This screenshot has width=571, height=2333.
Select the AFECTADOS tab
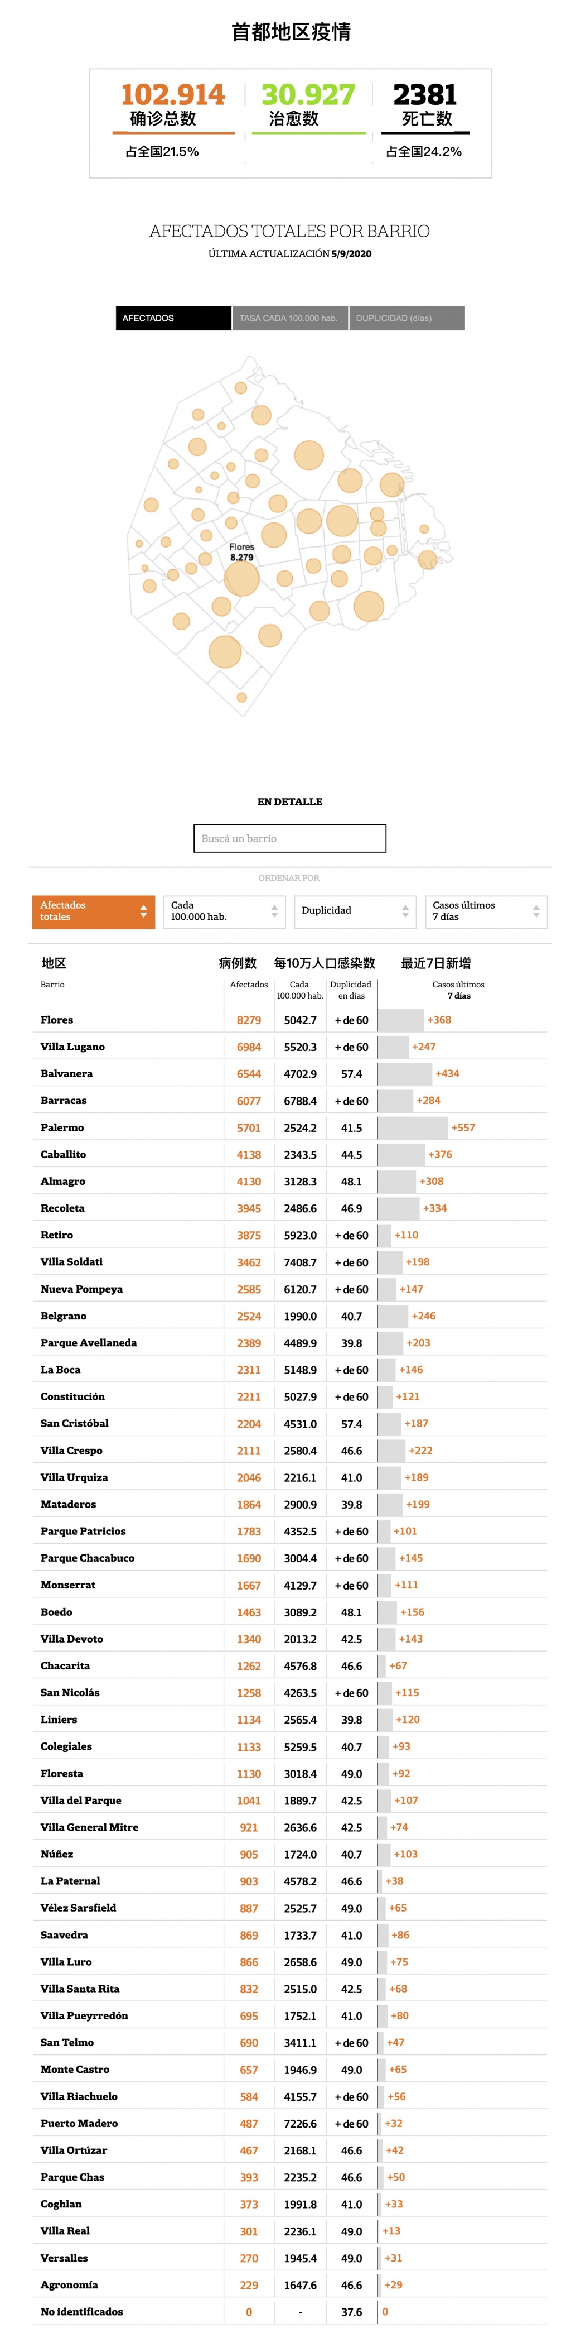[173, 318]
